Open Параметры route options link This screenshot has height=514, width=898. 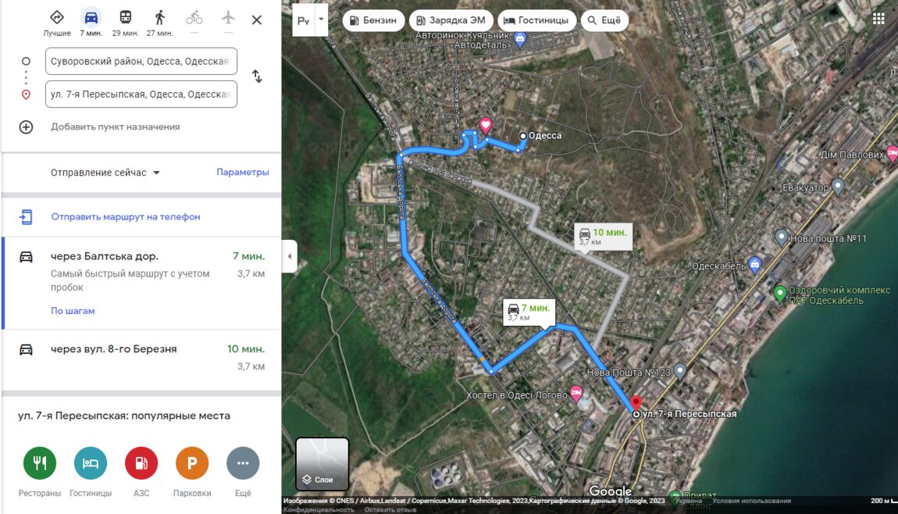[x=242, y=172]
